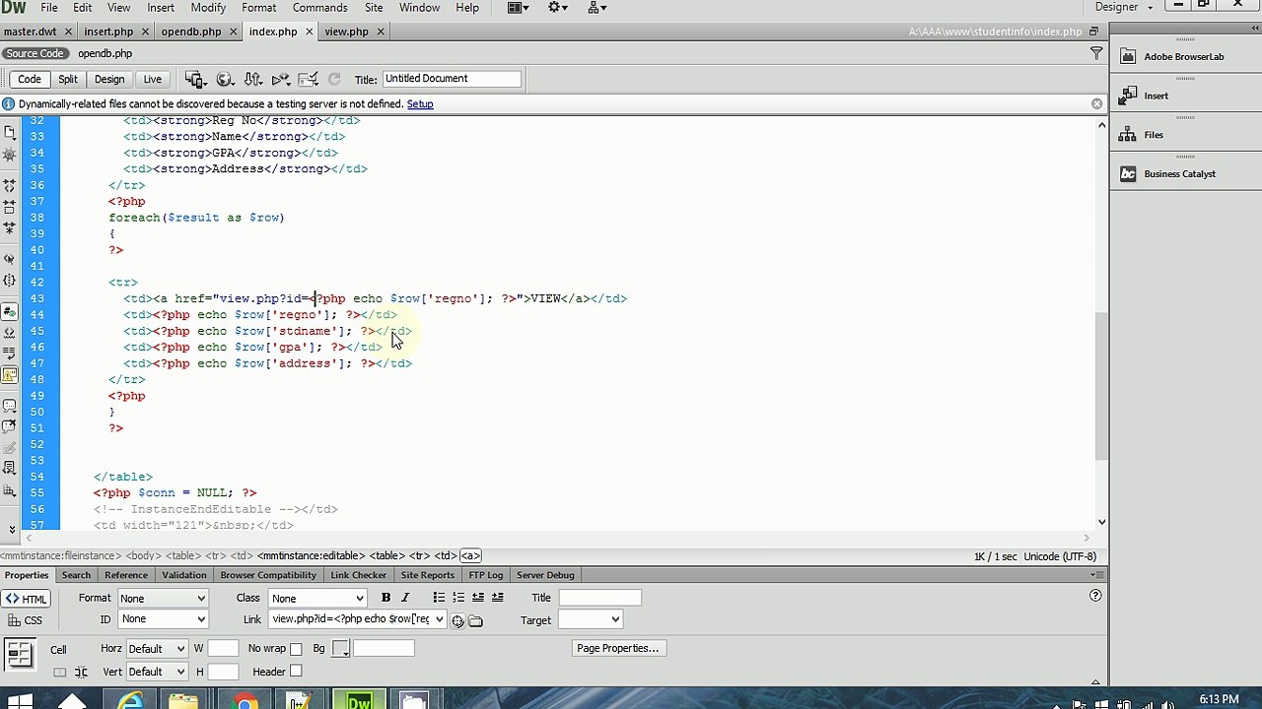Click the Browse for File folder icon
Image resolution: width=1262 pixels, height=709 pixels.
[475, 620]
